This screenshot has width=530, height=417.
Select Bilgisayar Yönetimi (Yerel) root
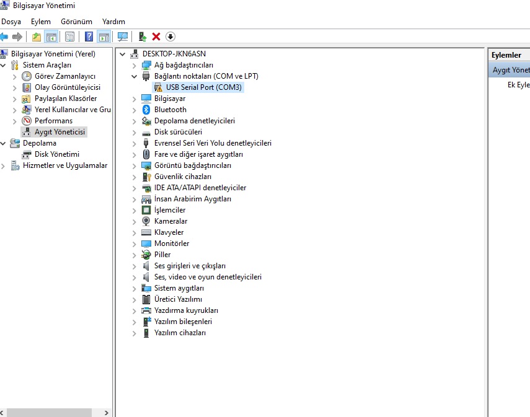point(53,54)
